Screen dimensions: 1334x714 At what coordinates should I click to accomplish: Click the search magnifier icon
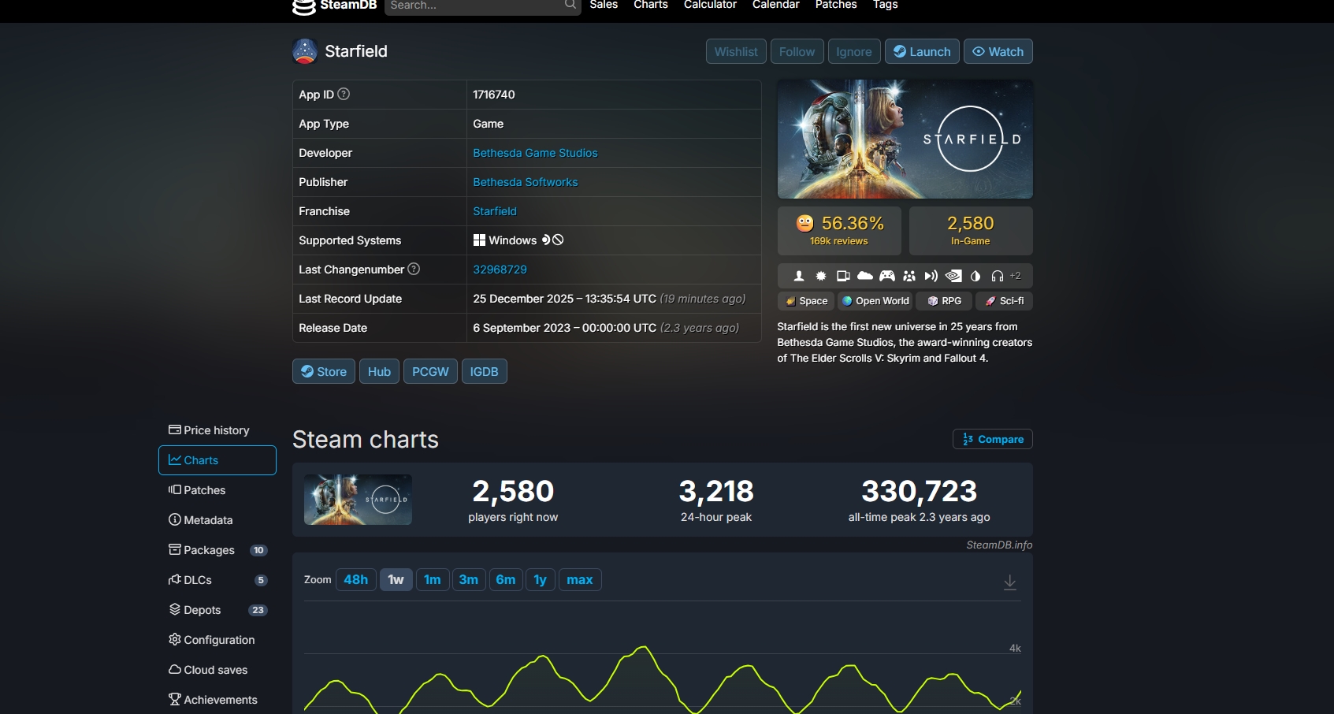(x=570, y=5)
